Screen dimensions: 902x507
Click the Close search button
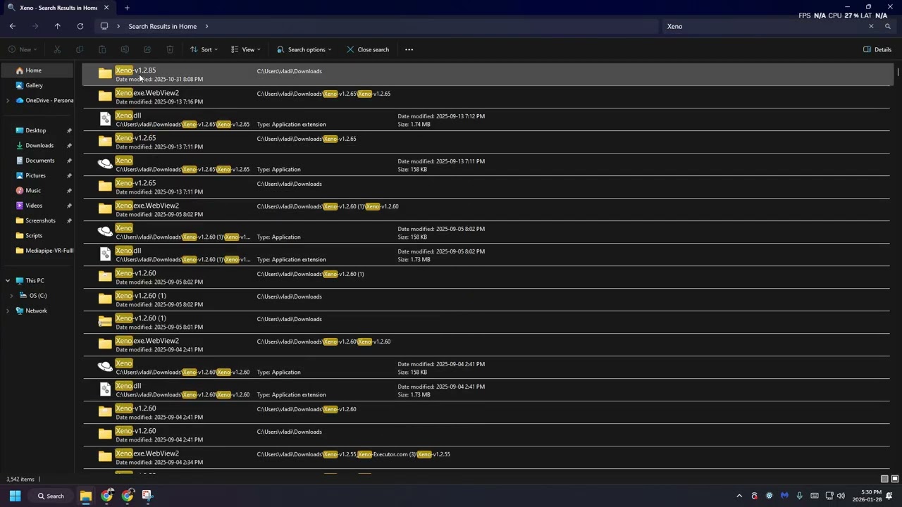point(368,49)
